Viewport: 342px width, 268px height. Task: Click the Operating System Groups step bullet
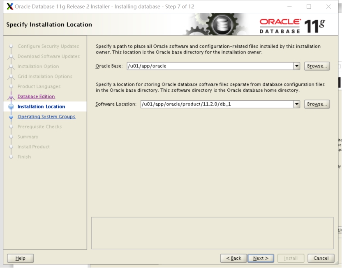(11, 117)
